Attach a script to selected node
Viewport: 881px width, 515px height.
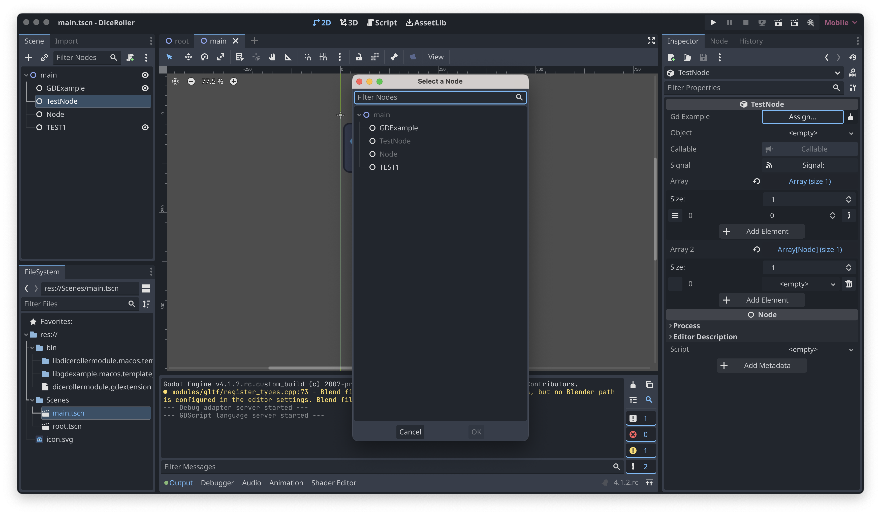(x=130, y=57)
